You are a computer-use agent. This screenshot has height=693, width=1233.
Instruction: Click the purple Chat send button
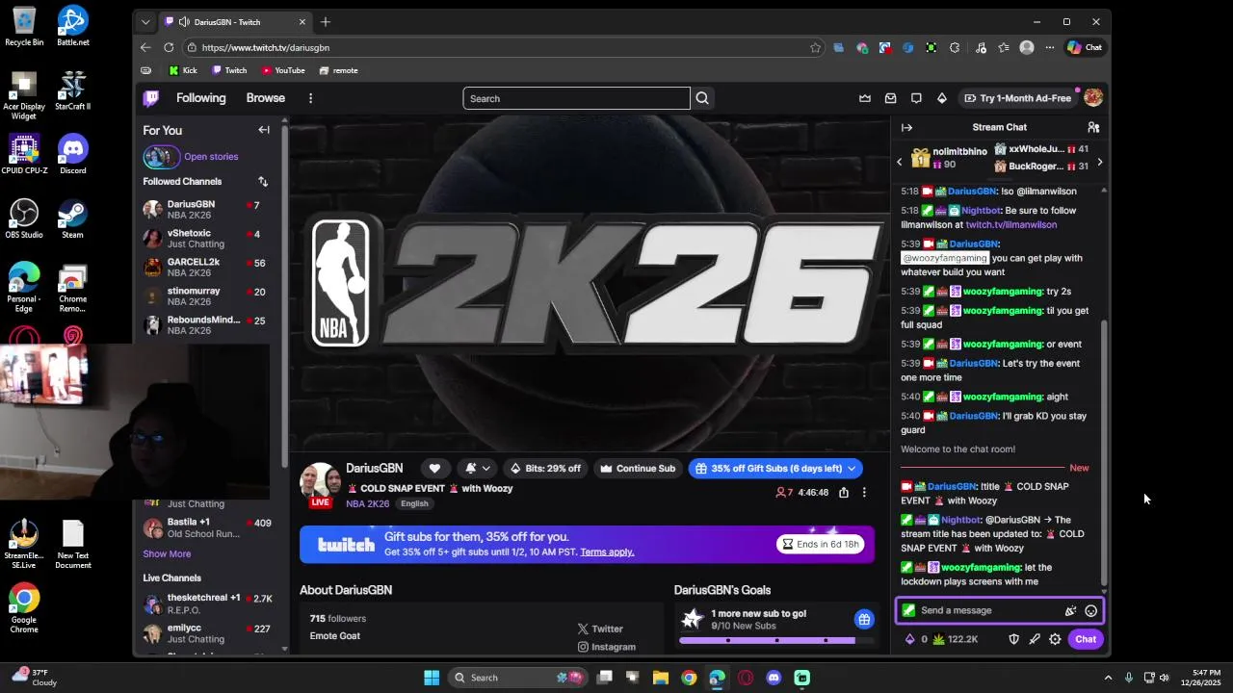point(1086,639)
